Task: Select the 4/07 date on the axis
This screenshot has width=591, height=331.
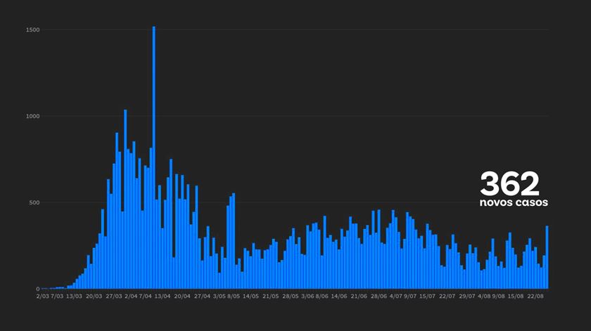Action: [x=395, y=297]
